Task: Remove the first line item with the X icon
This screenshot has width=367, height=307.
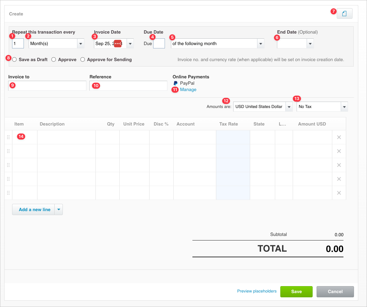Action: pos(339,137)
